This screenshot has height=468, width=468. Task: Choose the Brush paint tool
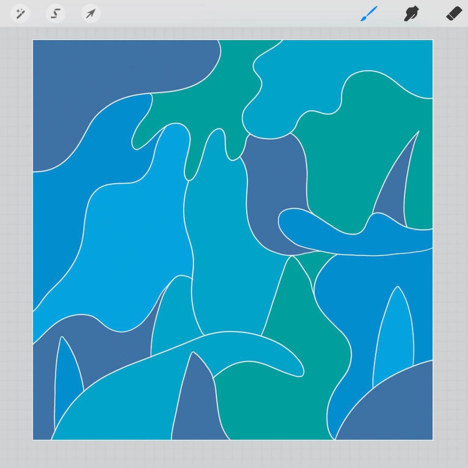click(369, 14)
